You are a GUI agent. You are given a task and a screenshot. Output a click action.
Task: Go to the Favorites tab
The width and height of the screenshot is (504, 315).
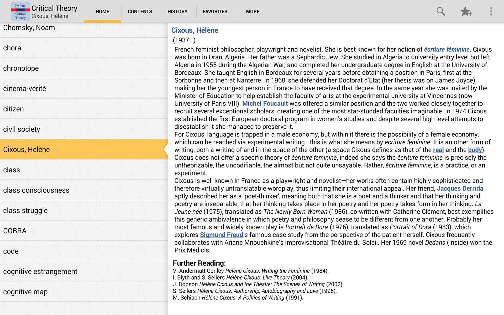(215, 12)
